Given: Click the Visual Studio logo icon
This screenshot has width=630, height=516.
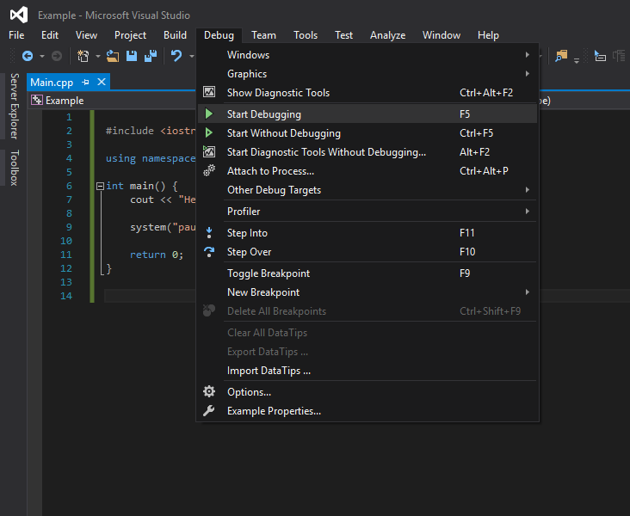Looking at the screenshot, I should (x=19, y=15).
